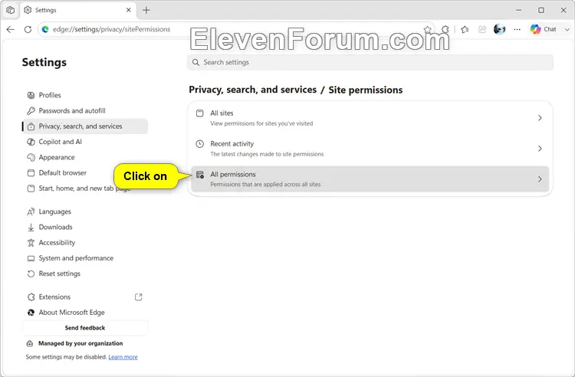The image size is (575, 377).
Task: Open System and performance settings
Action: [x=84, y=258]
